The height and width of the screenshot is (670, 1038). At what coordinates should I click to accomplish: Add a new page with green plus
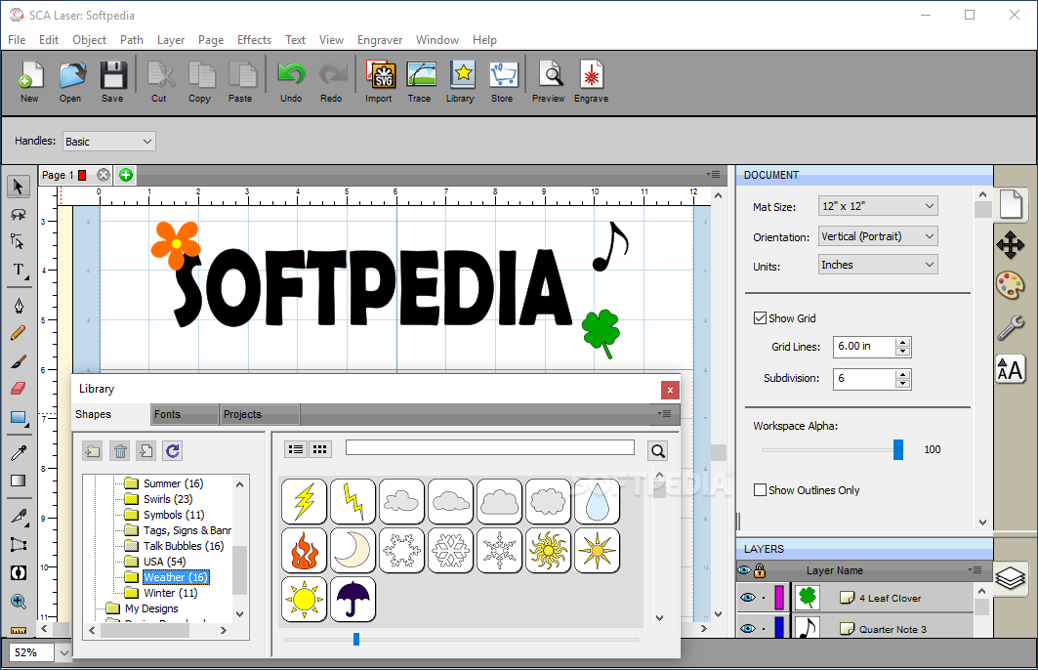(126, 175)
